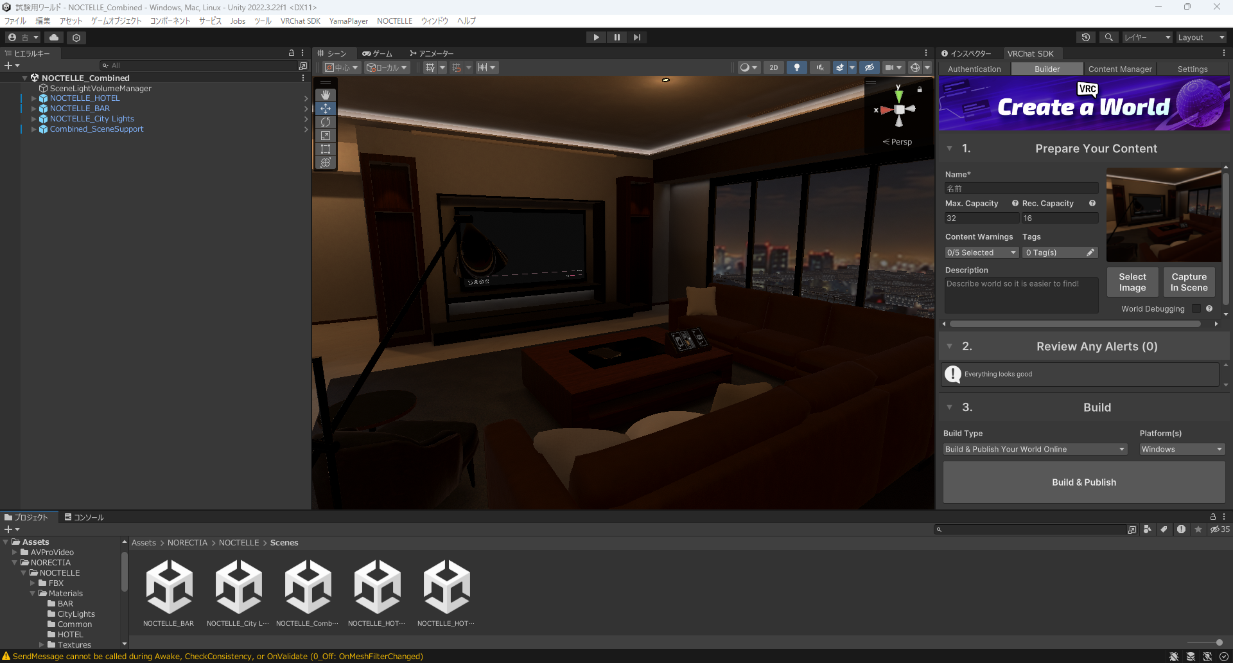Open Unity Cloud services icon
Screen dimensions: 1233x663
(54, 37)
